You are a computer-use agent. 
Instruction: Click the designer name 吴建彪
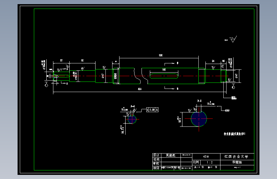coord(171,155)
